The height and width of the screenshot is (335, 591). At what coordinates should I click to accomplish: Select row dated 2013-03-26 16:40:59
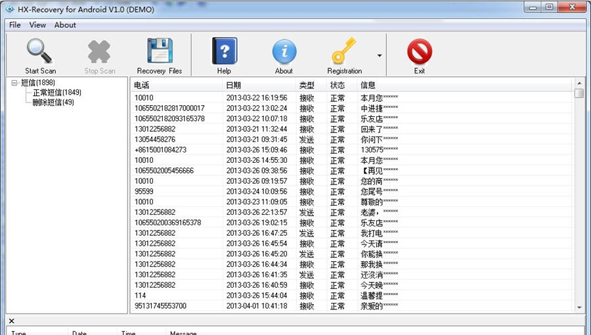point(351,285)
